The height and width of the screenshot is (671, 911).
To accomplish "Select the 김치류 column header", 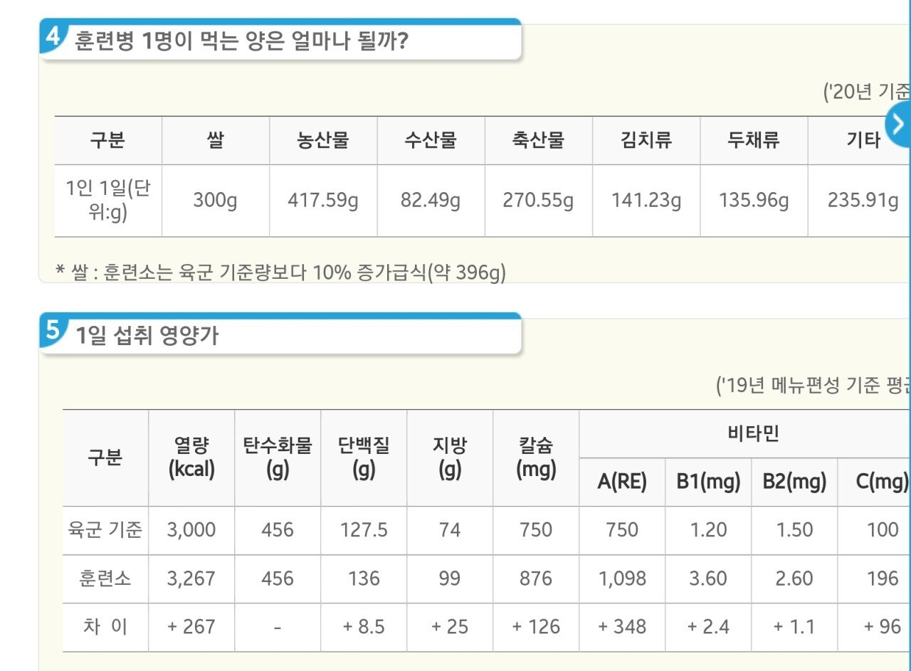I will pos(646,140).
